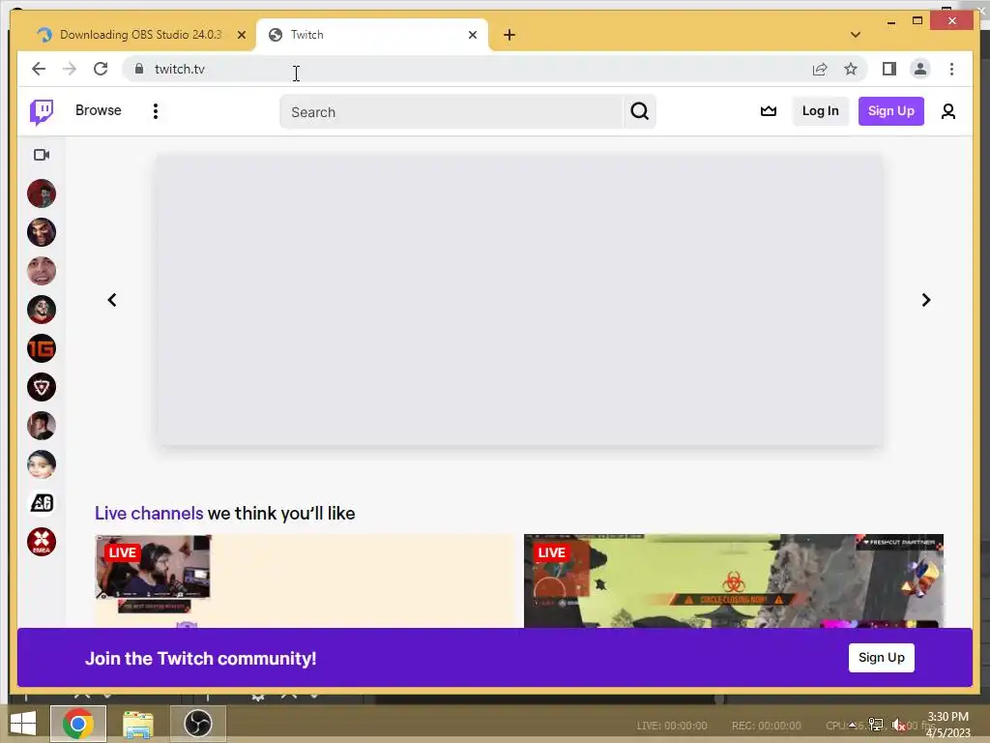Open the Browse page
Viewport: 990px width, 743px height.
click(98, 110)
